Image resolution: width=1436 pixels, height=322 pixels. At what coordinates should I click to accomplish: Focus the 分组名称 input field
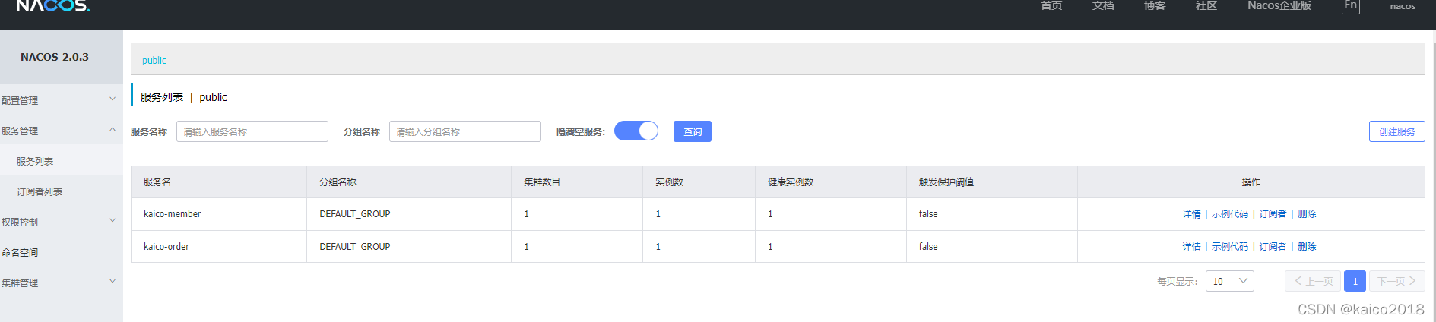[x=464, y=131]
